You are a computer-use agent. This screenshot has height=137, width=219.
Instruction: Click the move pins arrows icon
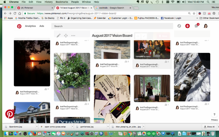(66, 36)
